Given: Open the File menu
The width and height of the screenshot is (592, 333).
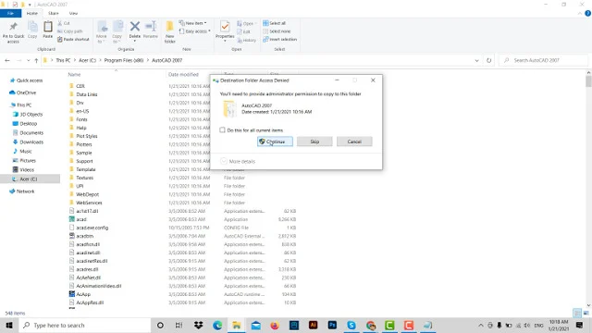Looking at the screenshot, I should click(x=10, y=13).
